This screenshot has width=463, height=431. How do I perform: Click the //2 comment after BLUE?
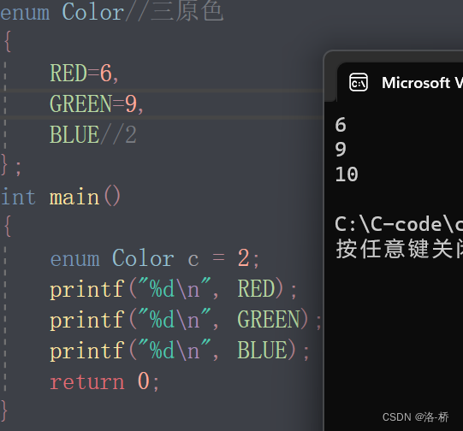tap(118, 134)
